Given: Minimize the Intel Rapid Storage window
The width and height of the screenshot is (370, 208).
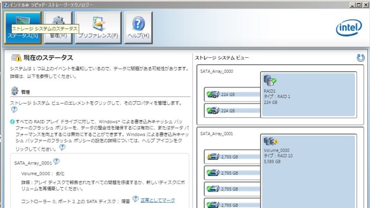Looking at the screenshot, I should point(352,5).
